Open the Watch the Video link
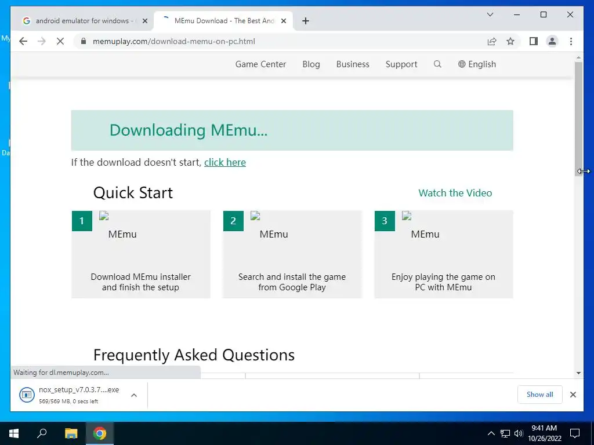The height and width of the screenshot is (445, 594). [455, 193]
